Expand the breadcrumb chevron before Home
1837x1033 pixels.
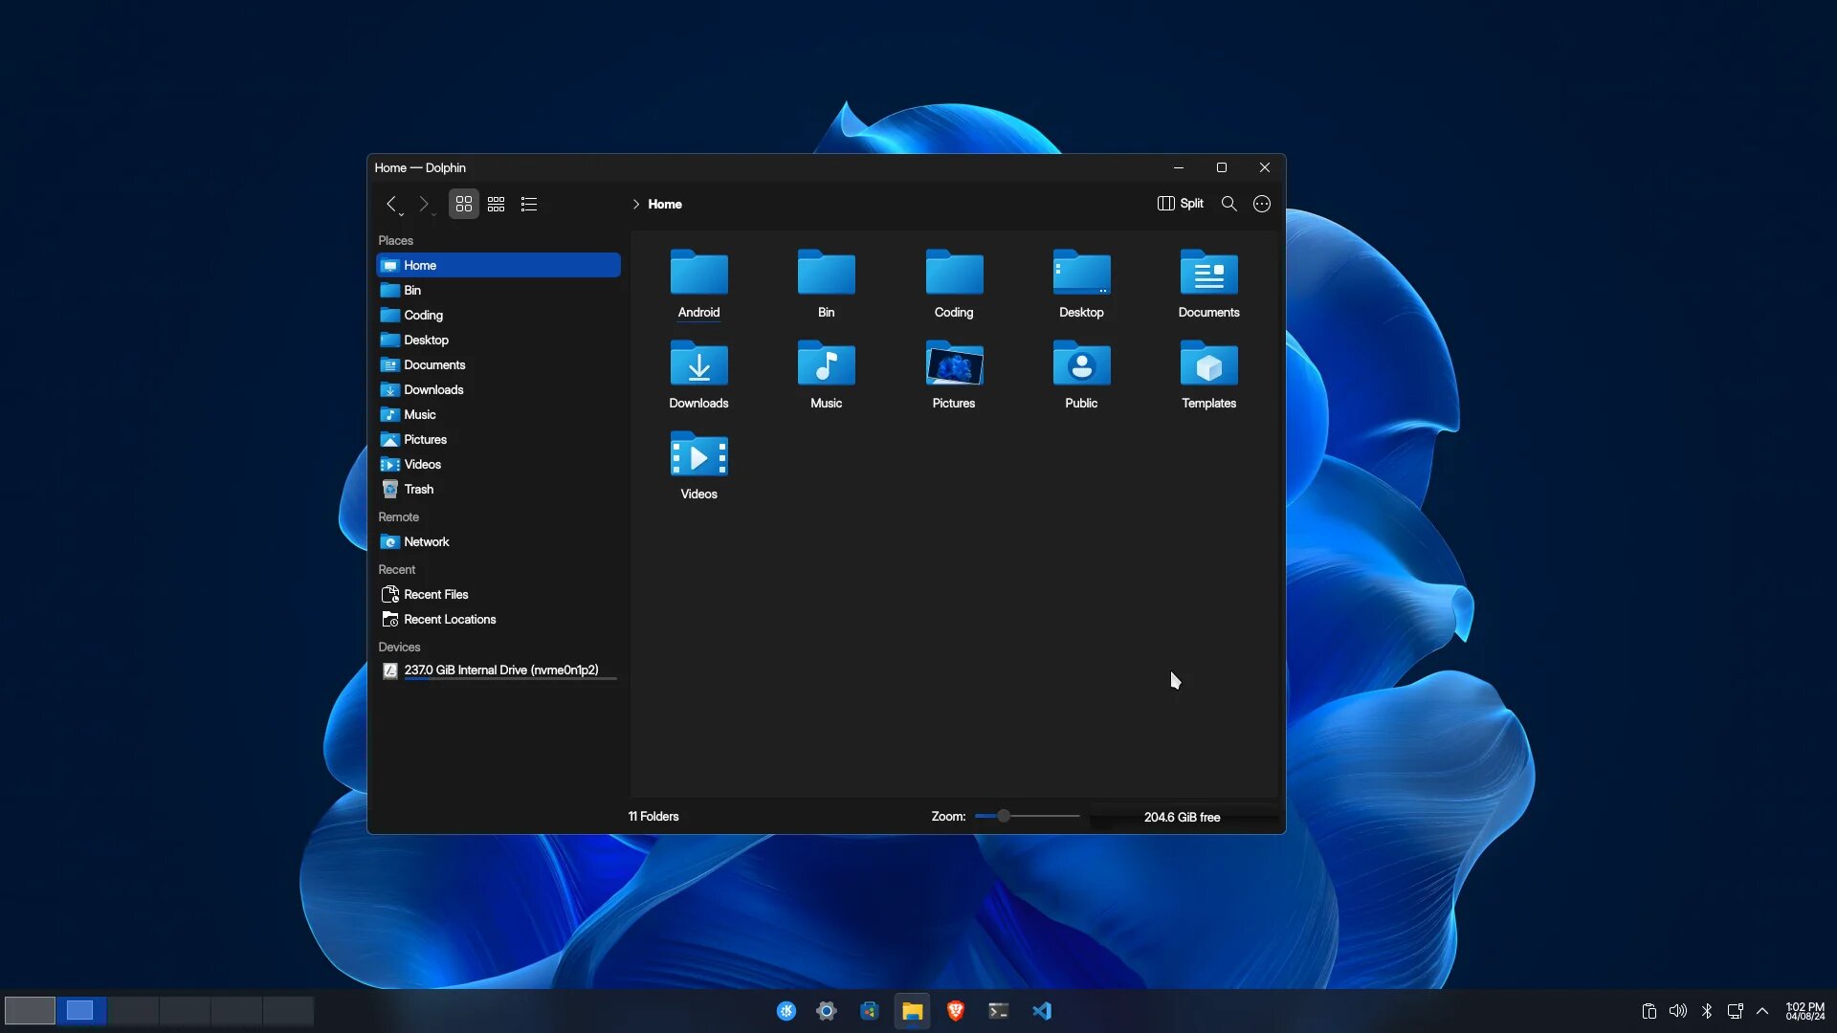(635, 204)
